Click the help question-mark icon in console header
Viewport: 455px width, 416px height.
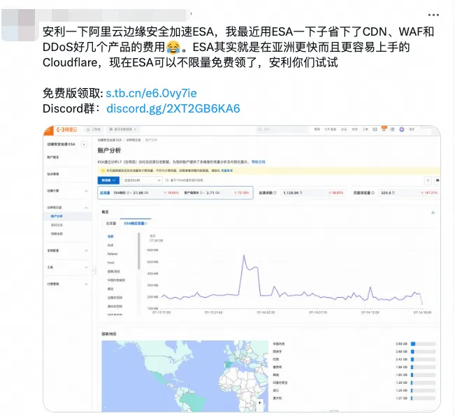[392, 129]
